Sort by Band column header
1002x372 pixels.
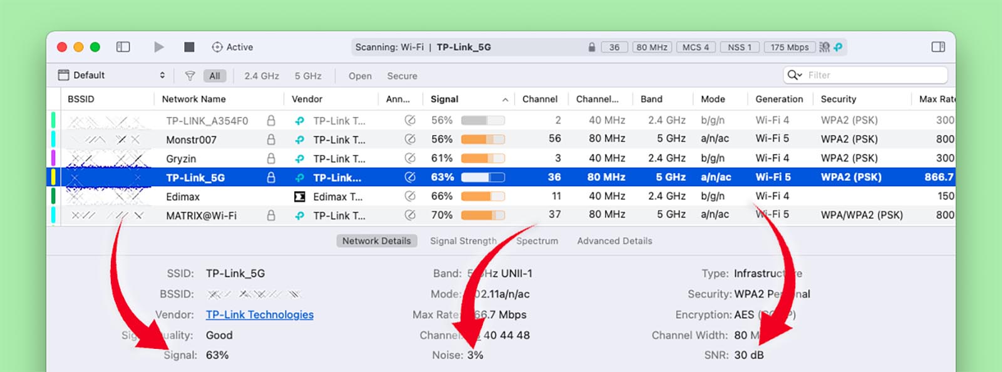click(651, 99)
